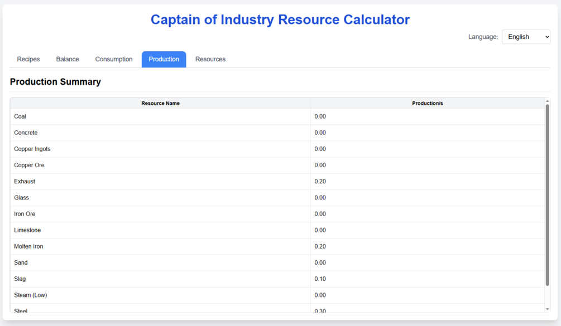Select the active Production tab
561x326 pixels.
tap(164, 59)
